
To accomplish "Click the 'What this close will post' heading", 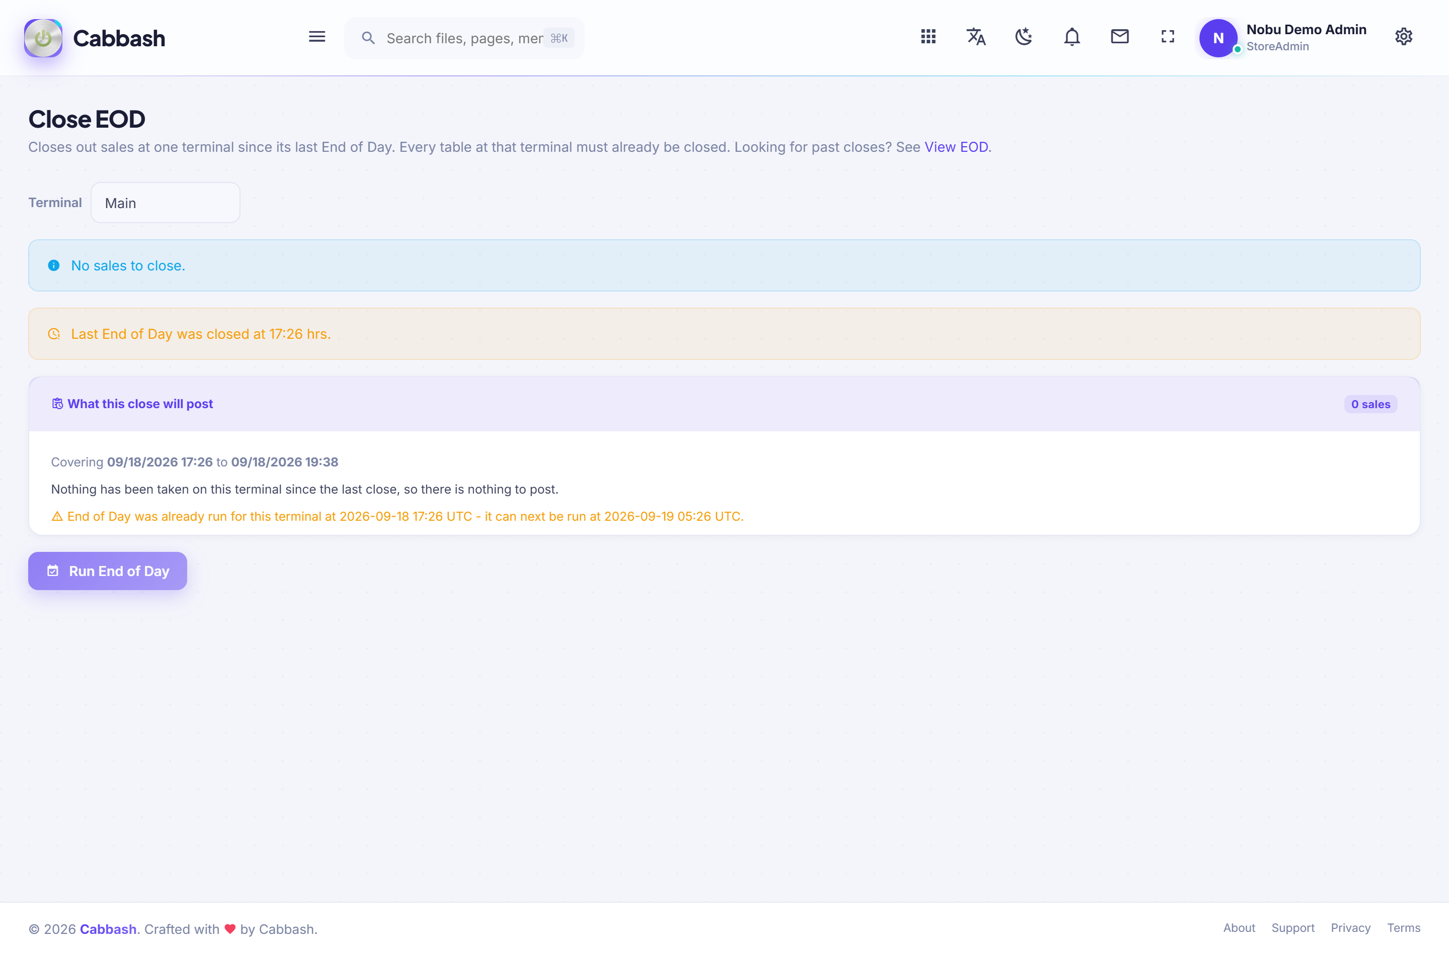I will 140,404.
